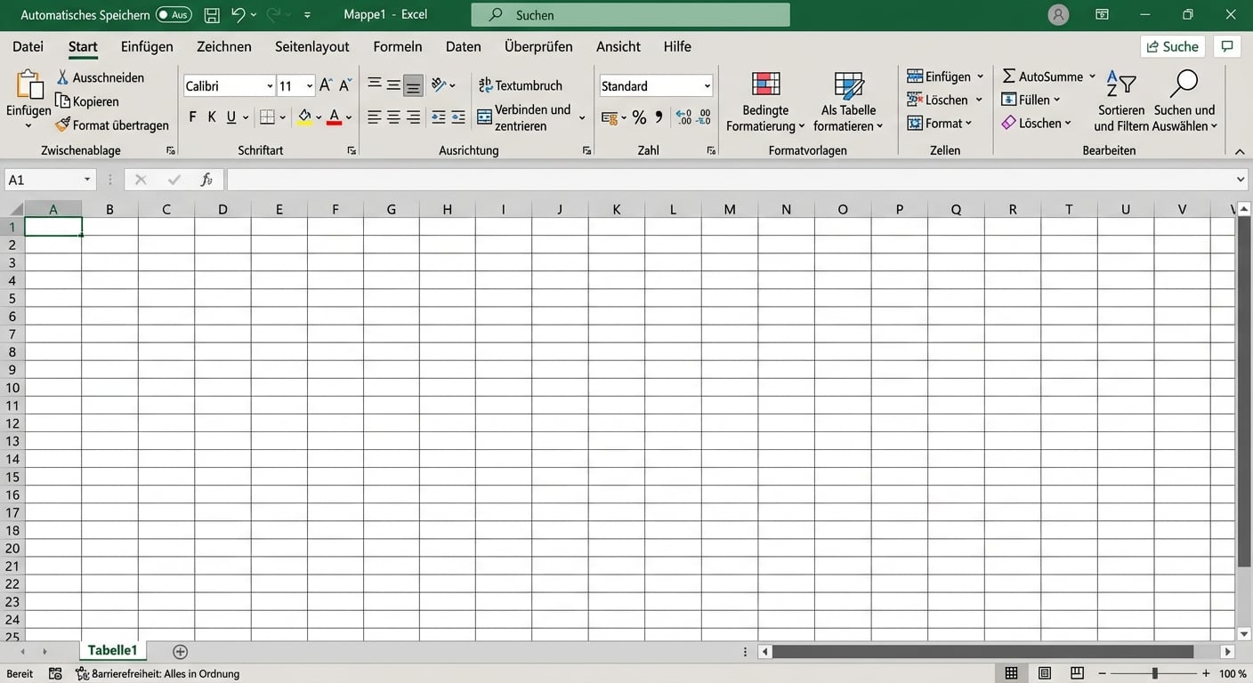Apply red font color

pos(335,117)
